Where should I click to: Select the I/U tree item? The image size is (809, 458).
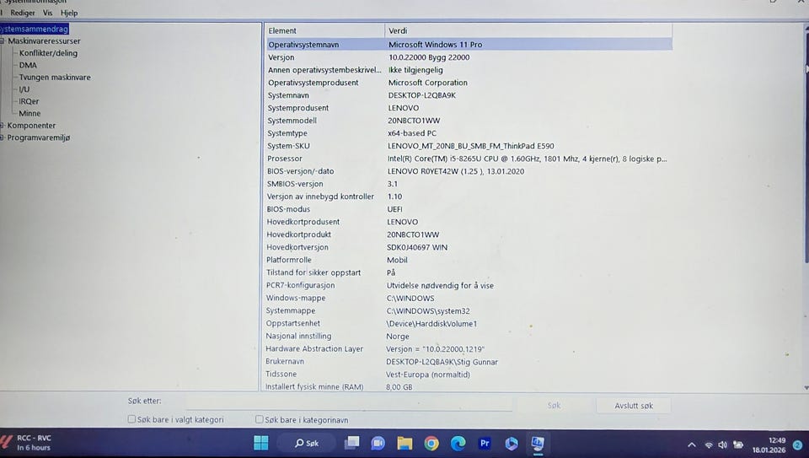(x=24, y=89)
